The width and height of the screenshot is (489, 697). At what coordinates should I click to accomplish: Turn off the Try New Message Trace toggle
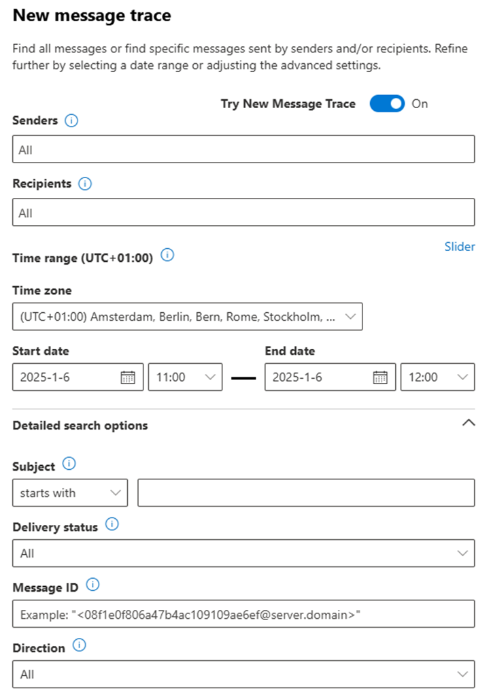coord(387,104)
